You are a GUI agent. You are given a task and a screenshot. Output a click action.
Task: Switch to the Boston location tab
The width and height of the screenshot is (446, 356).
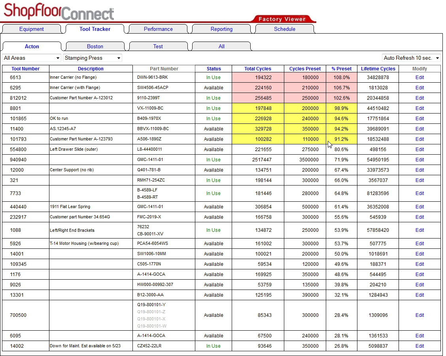[95, 46]
